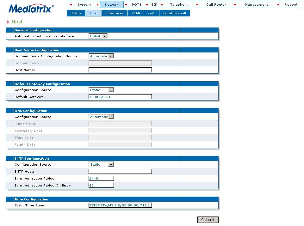Click the SNTP Host input field
This screenshot has height=226, width=304.
point(120,171)
